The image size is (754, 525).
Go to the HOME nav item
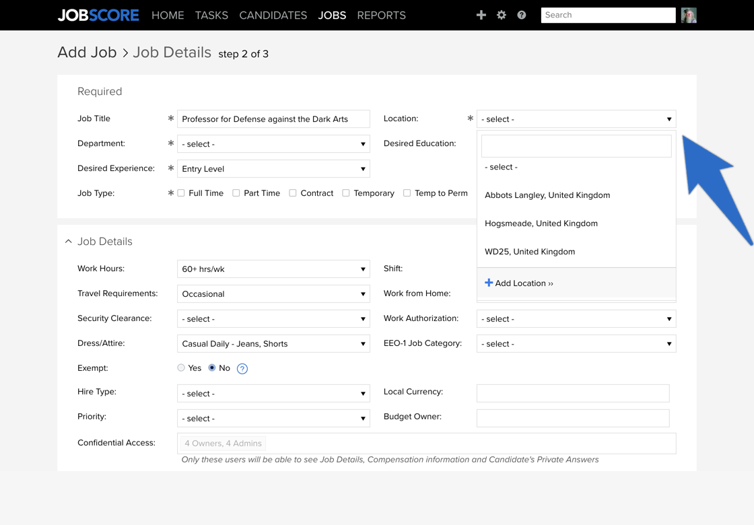(168, 15)
